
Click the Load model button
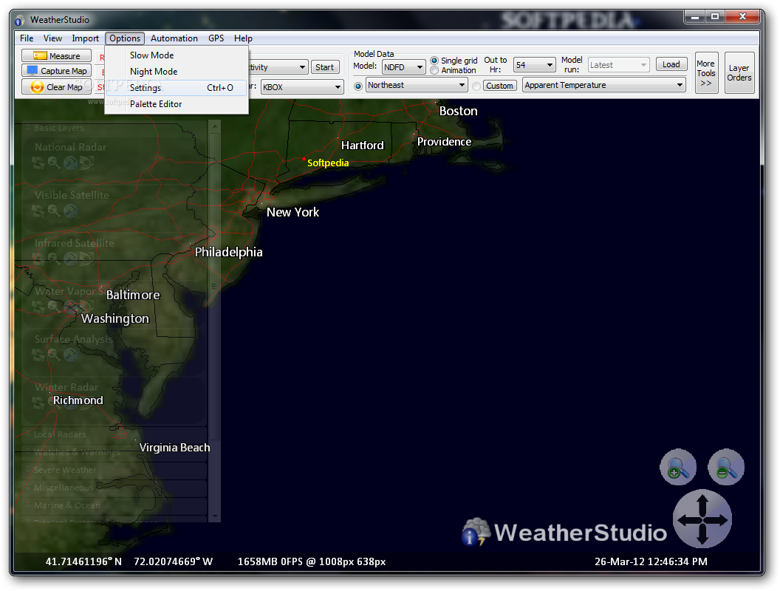click(671, 65)
